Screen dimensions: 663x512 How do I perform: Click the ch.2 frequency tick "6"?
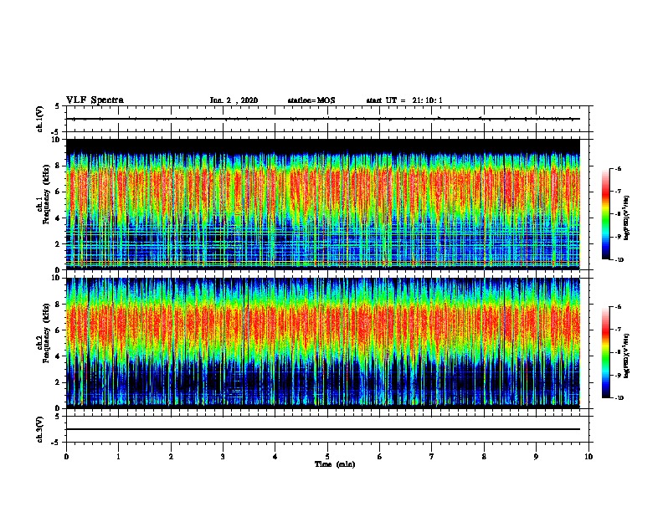click(x=58, y=330)
